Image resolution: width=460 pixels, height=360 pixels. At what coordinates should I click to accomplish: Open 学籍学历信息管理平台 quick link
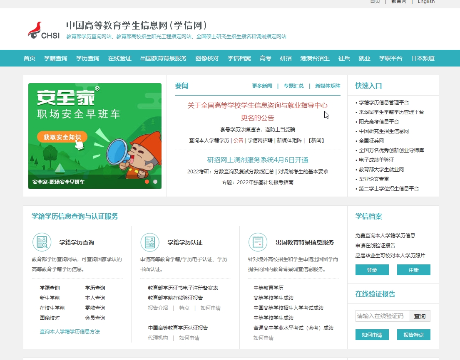(384, 103)
